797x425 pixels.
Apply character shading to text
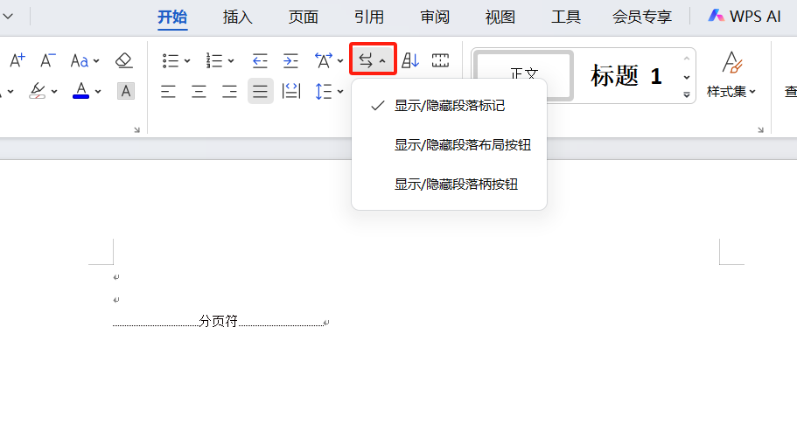tap(126, 91)
